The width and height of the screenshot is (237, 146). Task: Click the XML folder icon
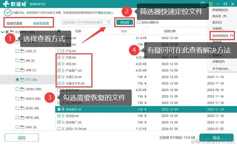tap(22, 127)
